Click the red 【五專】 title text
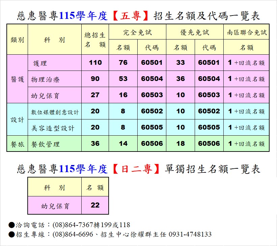 130,16
